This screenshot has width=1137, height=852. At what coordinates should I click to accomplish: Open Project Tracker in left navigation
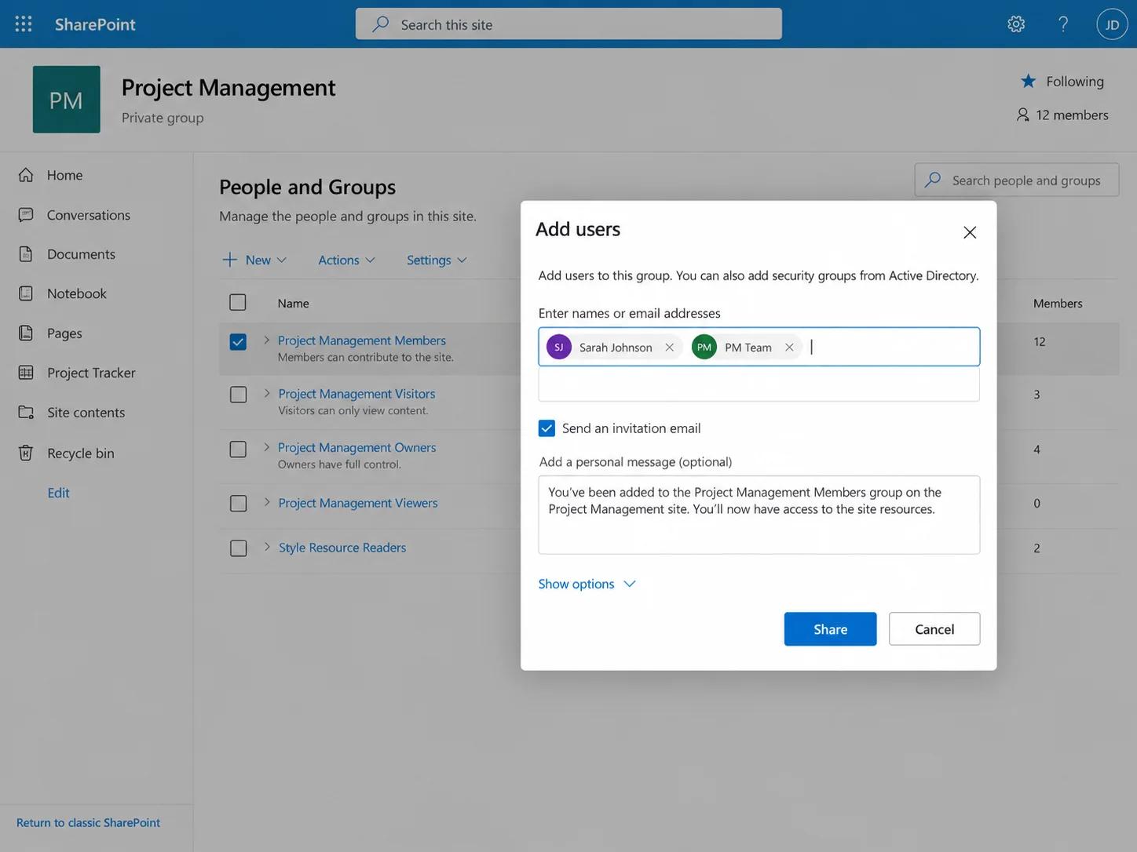pyautogui.click(x=91, y=372)
